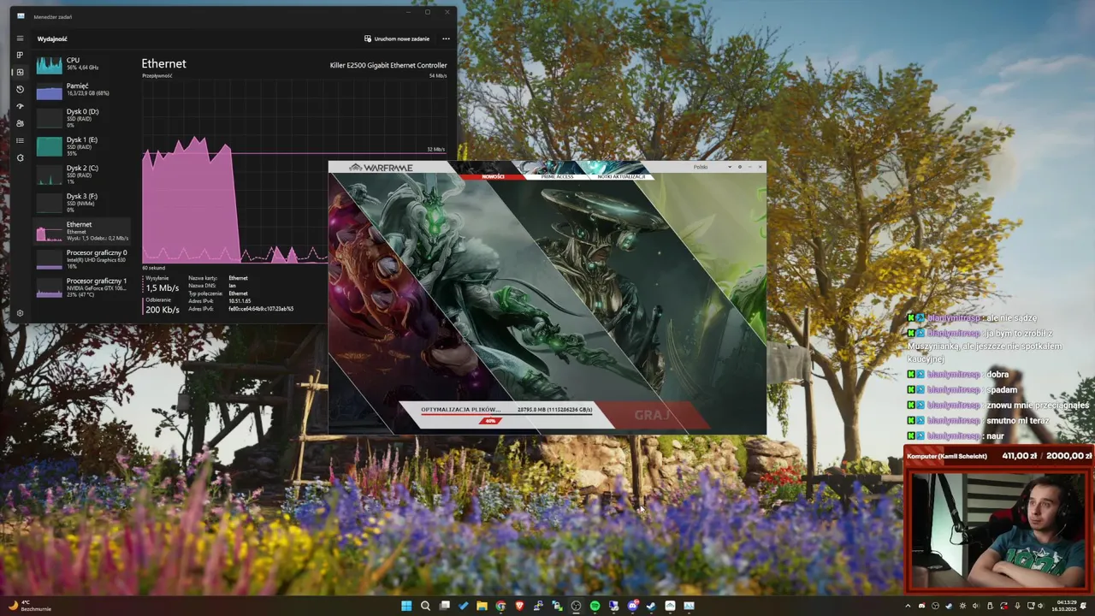Open OBS Studio from taskbar

pos(576,606)
